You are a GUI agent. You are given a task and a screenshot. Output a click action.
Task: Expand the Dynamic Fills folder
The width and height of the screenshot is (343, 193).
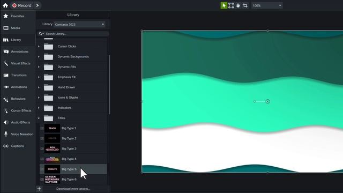coord(39,67)
